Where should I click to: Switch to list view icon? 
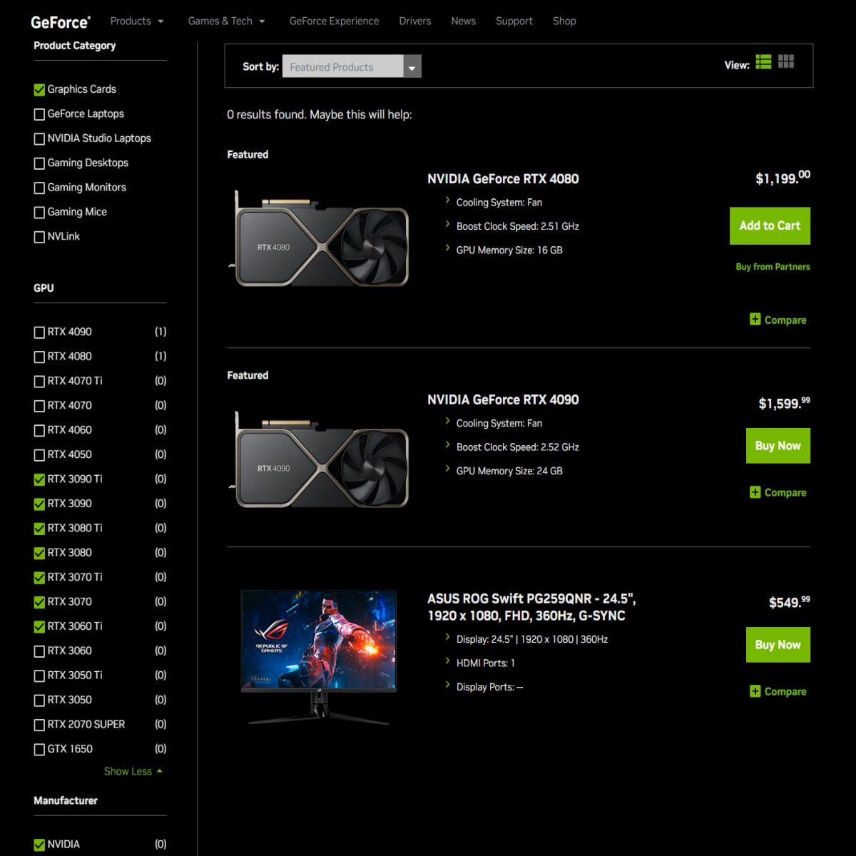763,62
